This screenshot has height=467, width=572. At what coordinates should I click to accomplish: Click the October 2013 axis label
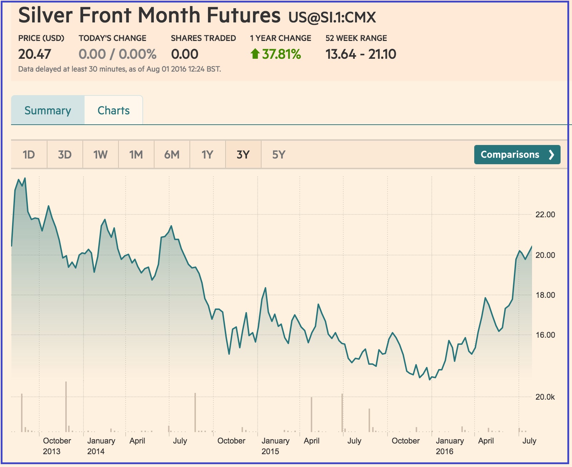click(57, 446)
